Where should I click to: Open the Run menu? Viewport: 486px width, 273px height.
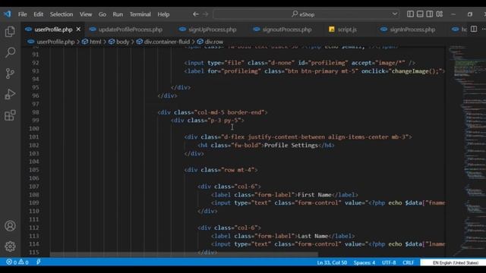pyautogui.click(x=118, y=14)
